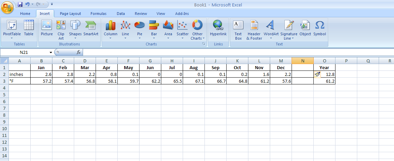Redo the last undone action
Viewport: 394px width, 161px height.
tap(38, 4)
